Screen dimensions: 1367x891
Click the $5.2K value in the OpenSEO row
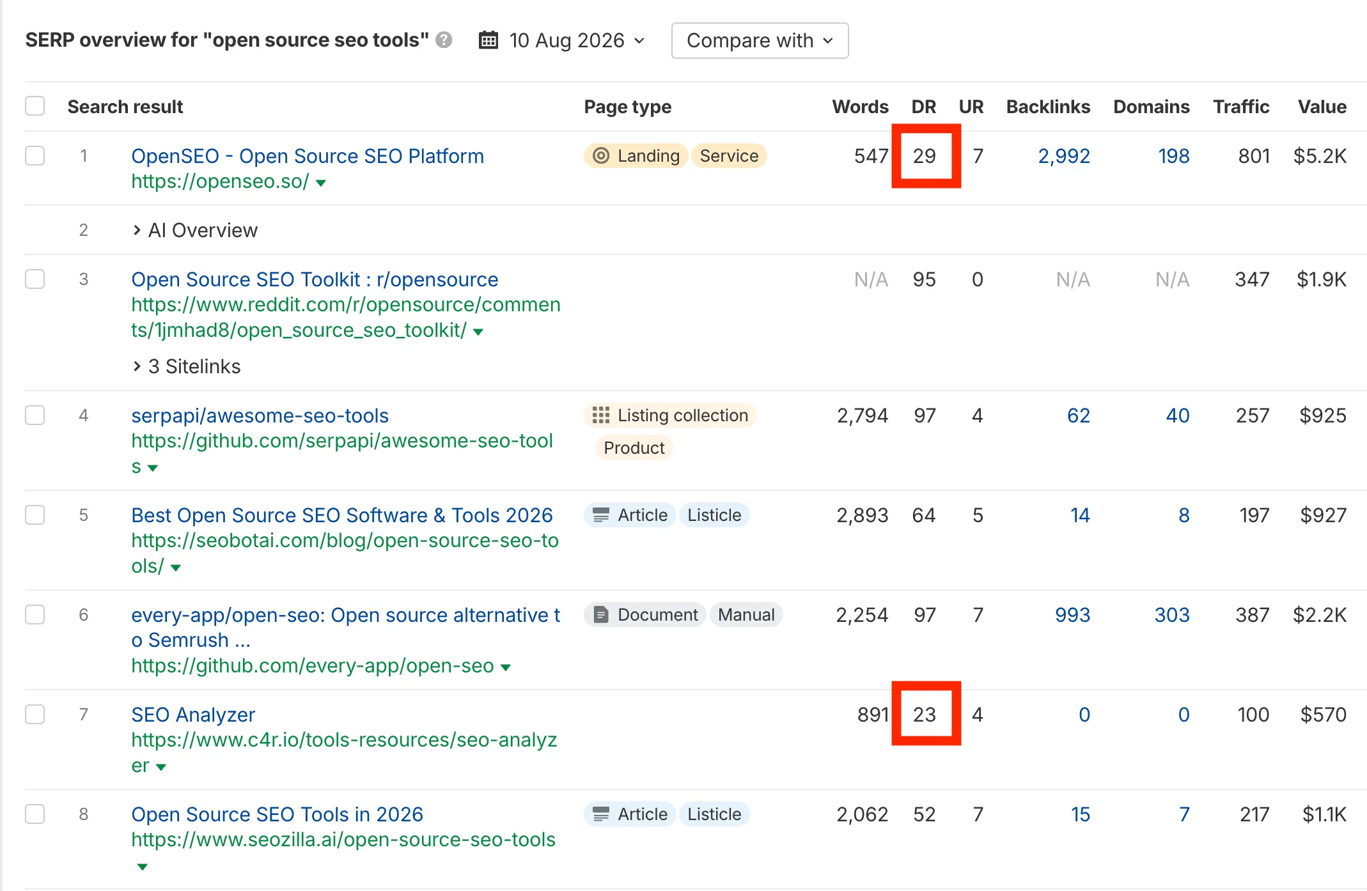pyautogui.click(x=1320, y=156)
